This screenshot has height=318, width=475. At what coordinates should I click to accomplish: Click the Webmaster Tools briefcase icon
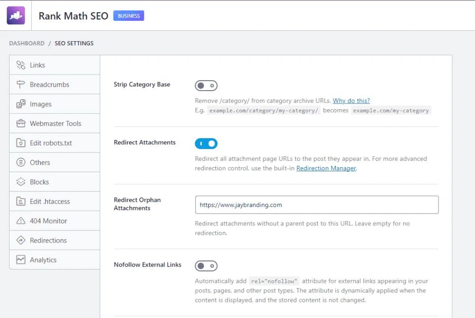point(20,123)
